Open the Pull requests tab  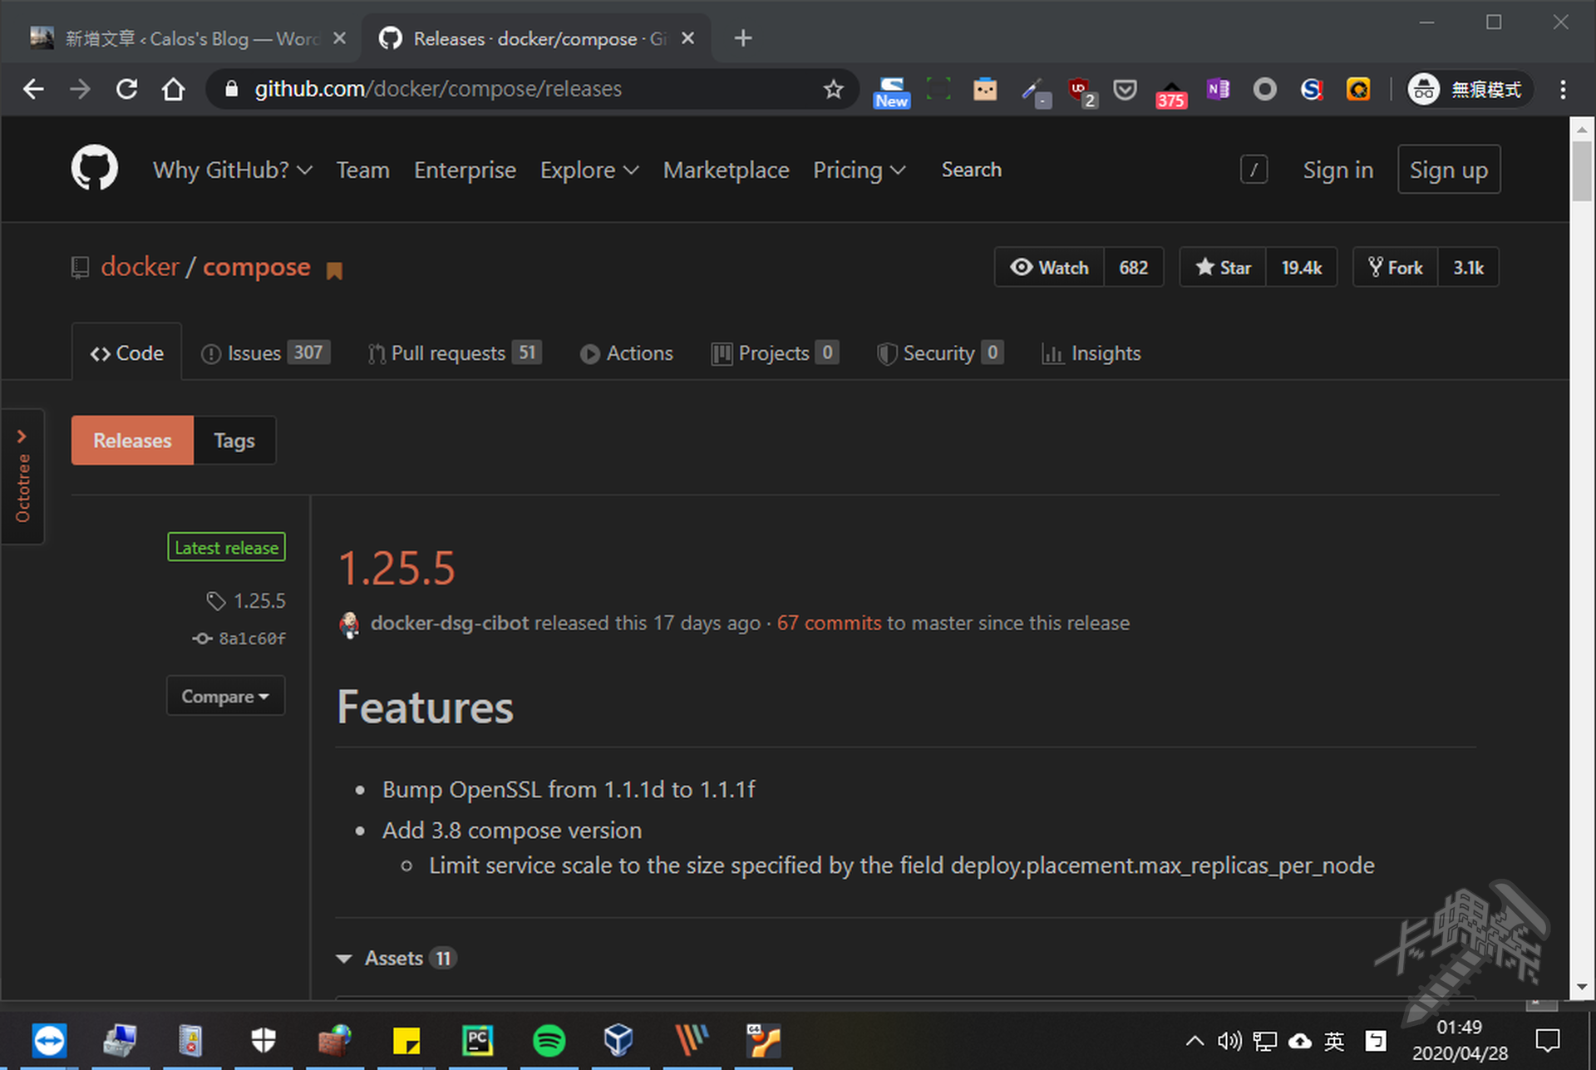coord(448,353)
